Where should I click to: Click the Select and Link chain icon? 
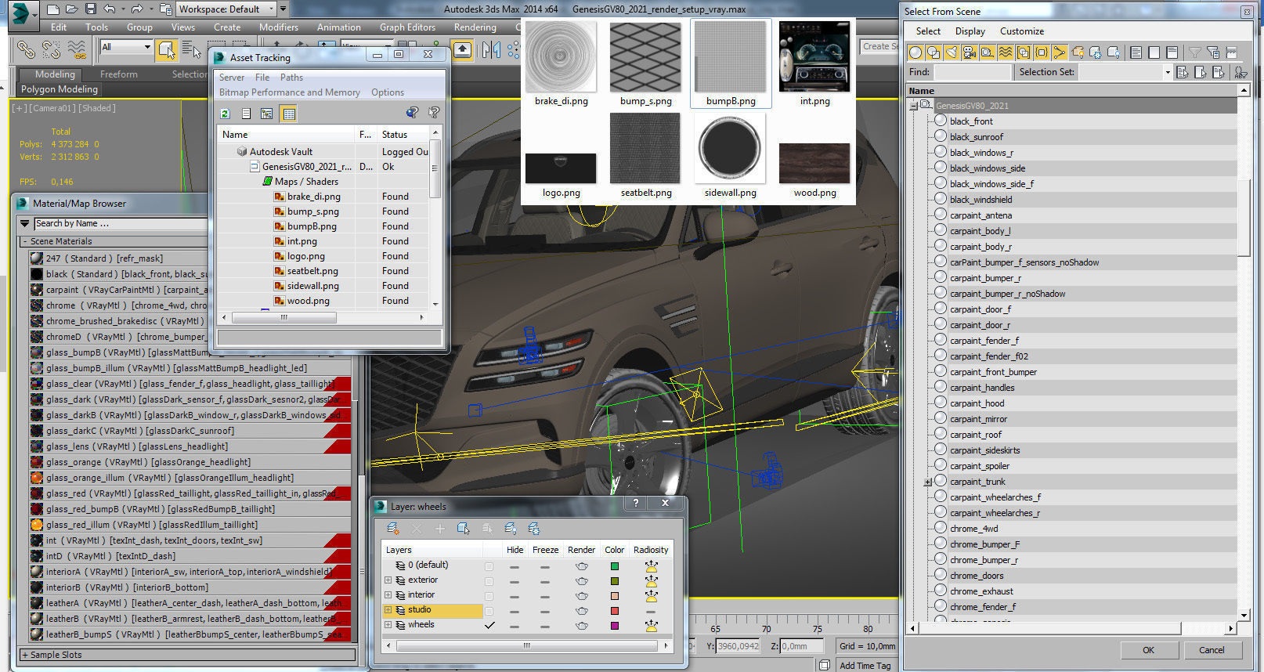pos(26,49)
